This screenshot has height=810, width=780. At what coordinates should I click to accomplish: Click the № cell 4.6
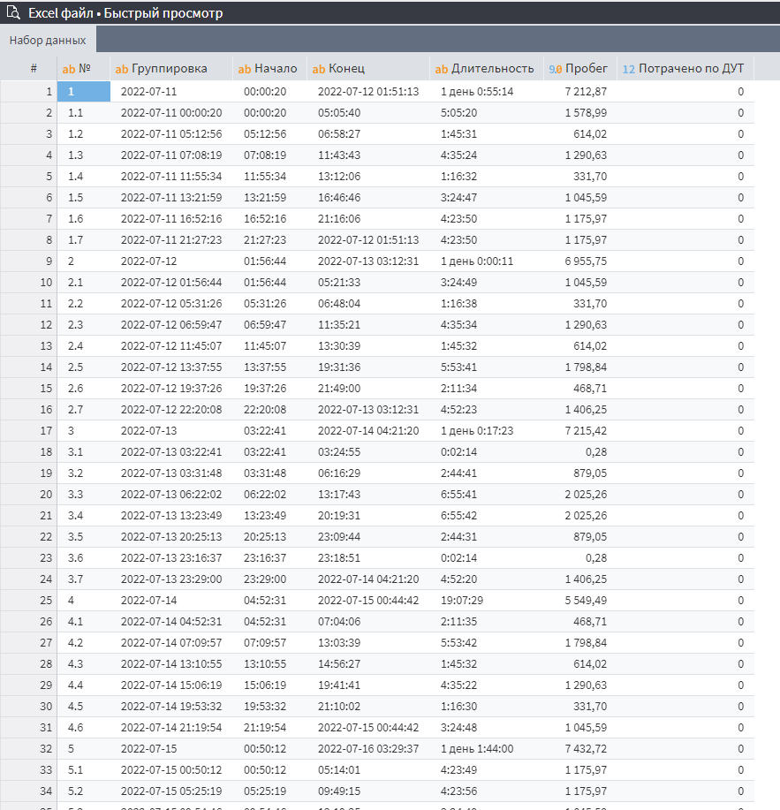[x=75, y=727]
